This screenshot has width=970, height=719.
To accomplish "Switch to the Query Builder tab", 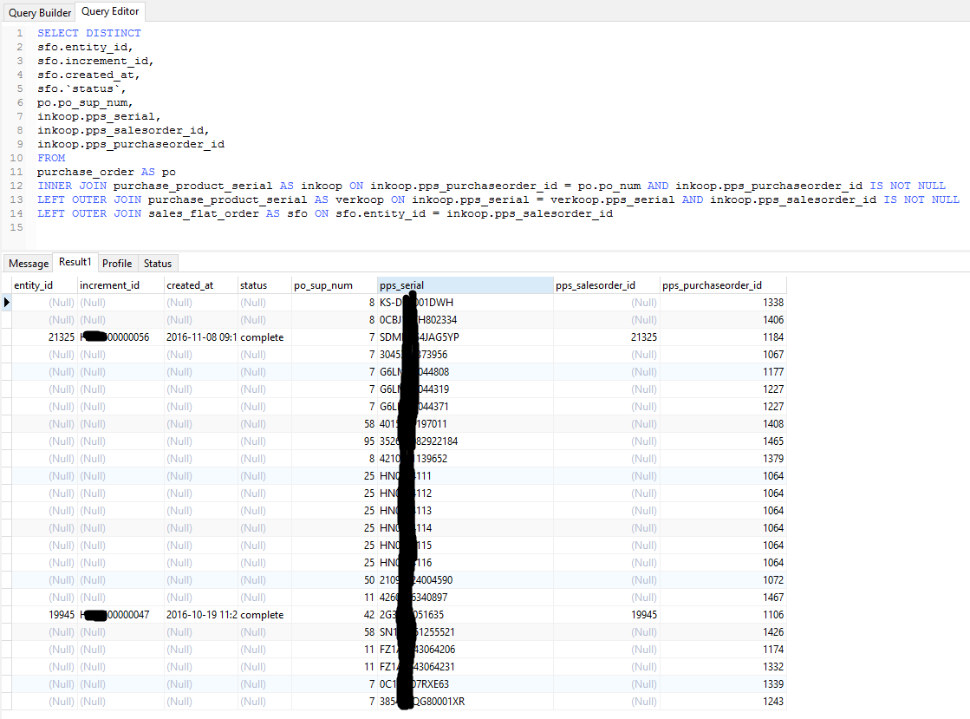I will (40, 12).
